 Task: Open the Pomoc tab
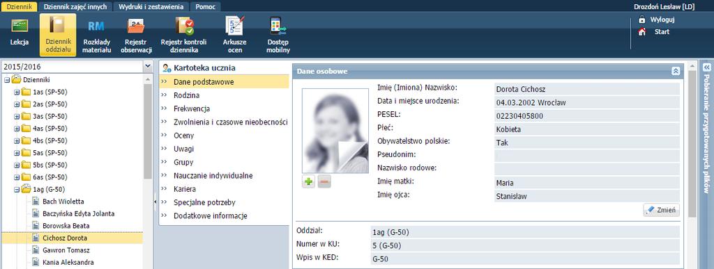[x=206, y=7]
